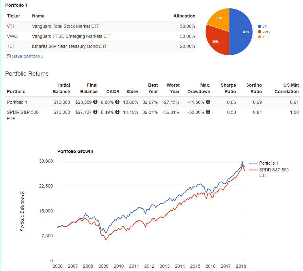Click the VWO ticker cell
Viewport: 303px width, 271px height.
coord(12,36)
